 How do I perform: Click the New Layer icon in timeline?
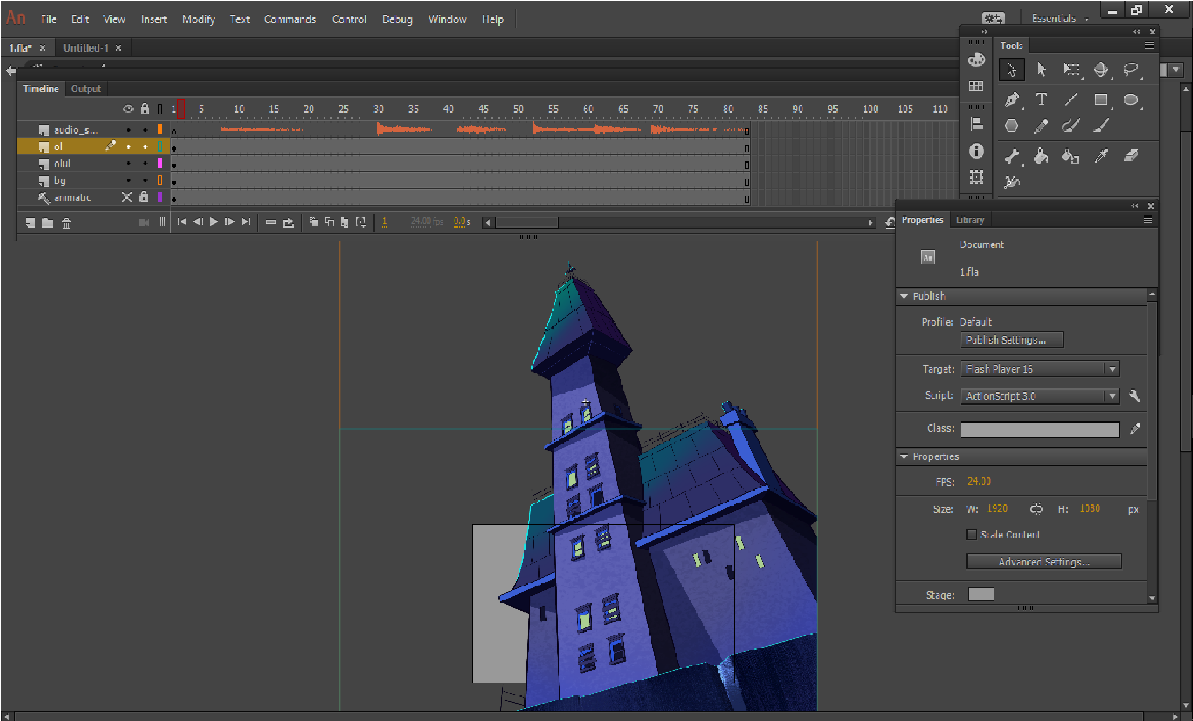pos(30,223)
